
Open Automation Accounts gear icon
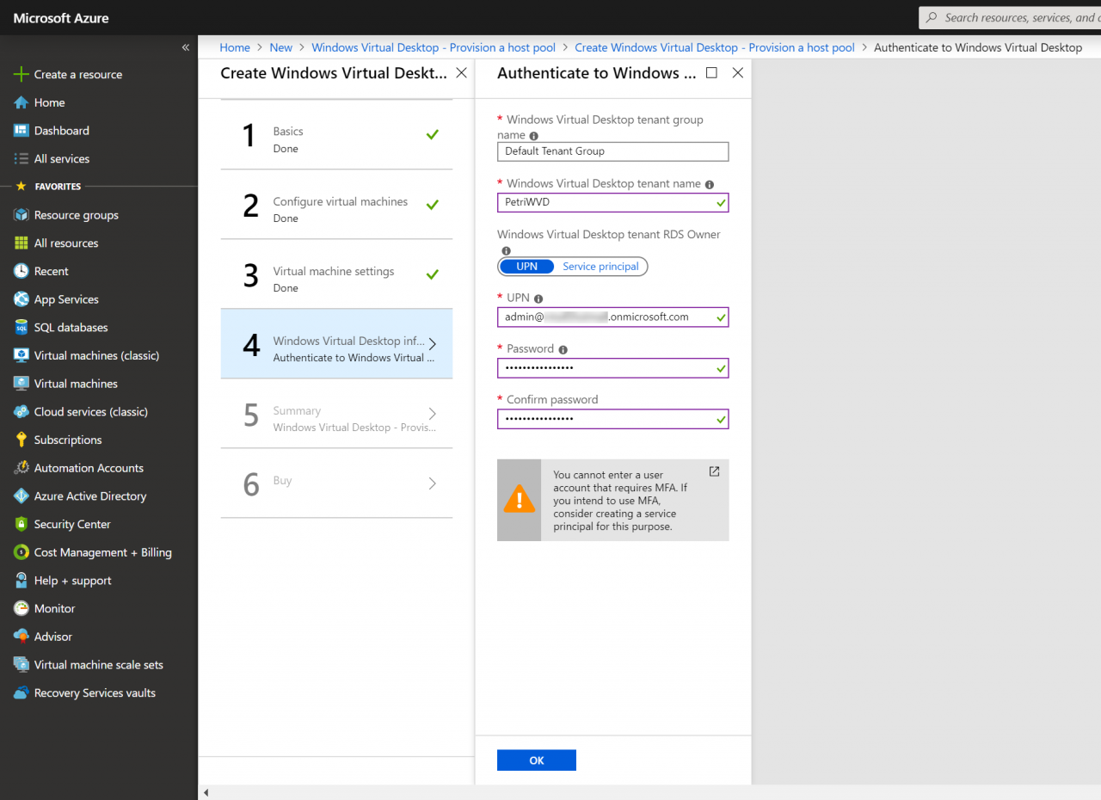coord(21,468)
